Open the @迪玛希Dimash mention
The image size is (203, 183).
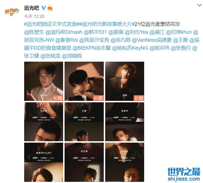coord(64,32)
